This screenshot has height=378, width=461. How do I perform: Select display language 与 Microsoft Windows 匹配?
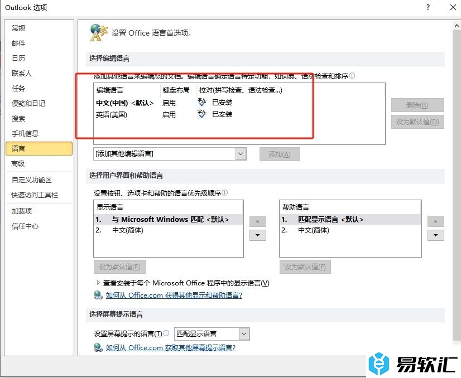[x=168, y=220]
